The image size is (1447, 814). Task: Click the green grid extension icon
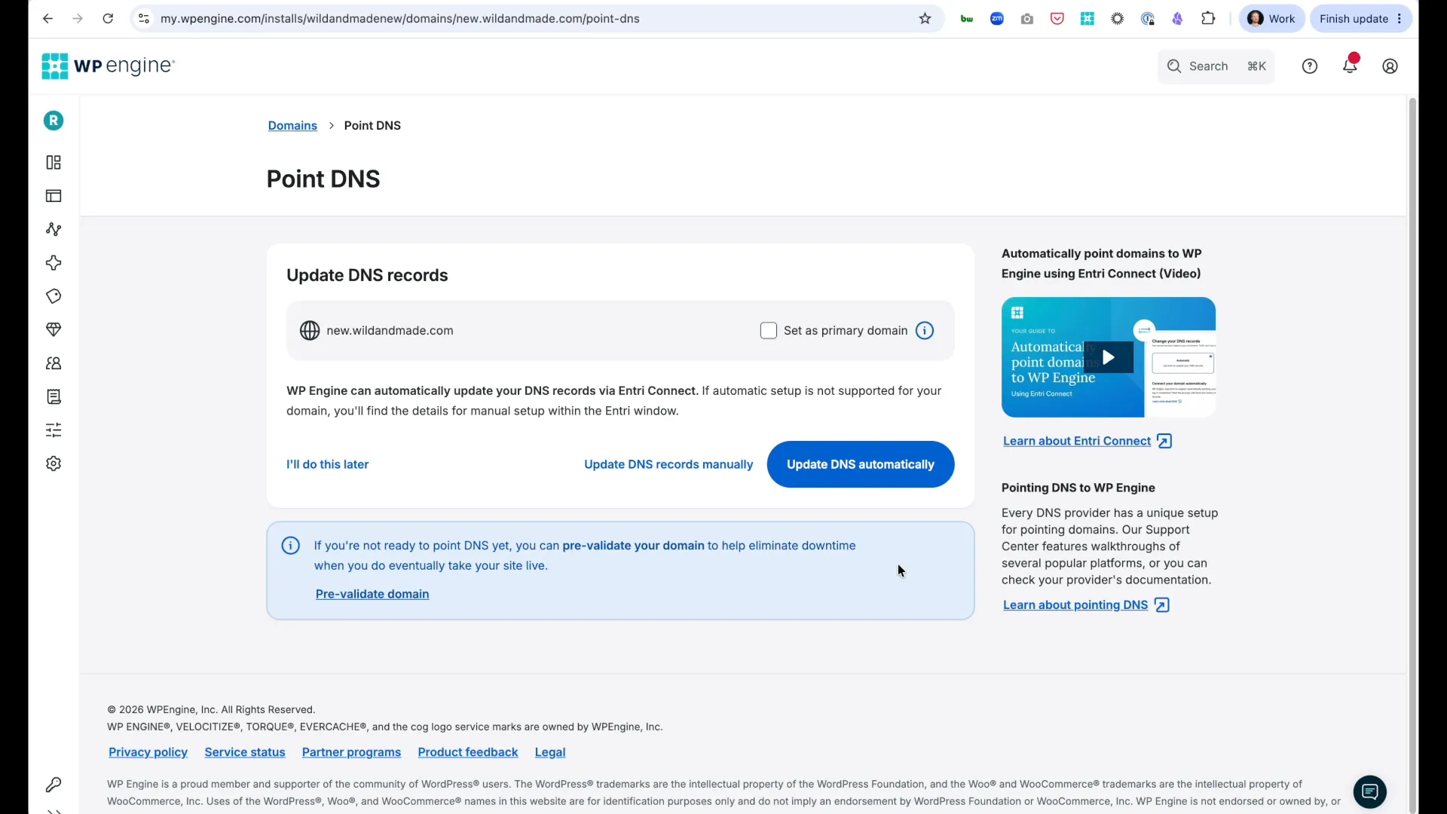tap(1088, 19)
